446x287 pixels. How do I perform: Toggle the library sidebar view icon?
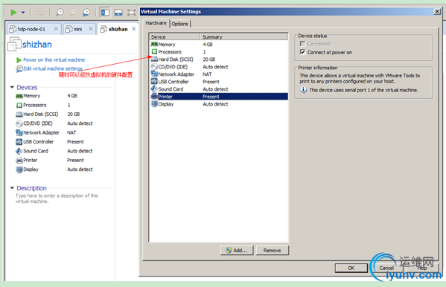(105, 12)
